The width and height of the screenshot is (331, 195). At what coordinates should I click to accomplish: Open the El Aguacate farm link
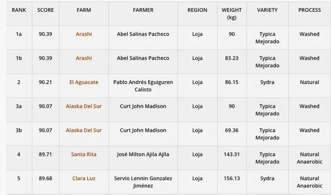[84, 82]
